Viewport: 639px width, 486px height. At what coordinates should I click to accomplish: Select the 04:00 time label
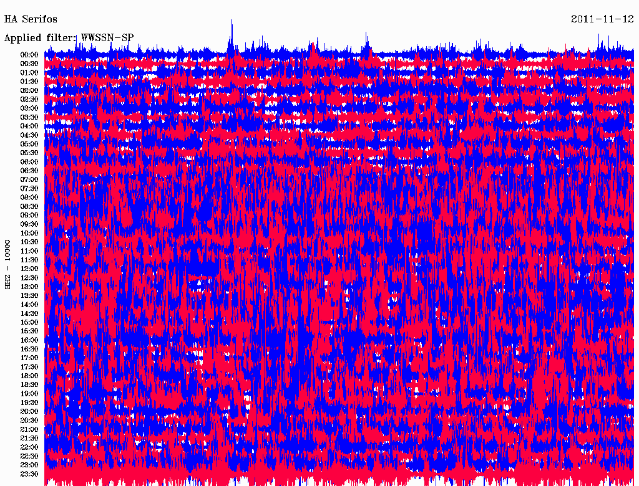(29, 126)
